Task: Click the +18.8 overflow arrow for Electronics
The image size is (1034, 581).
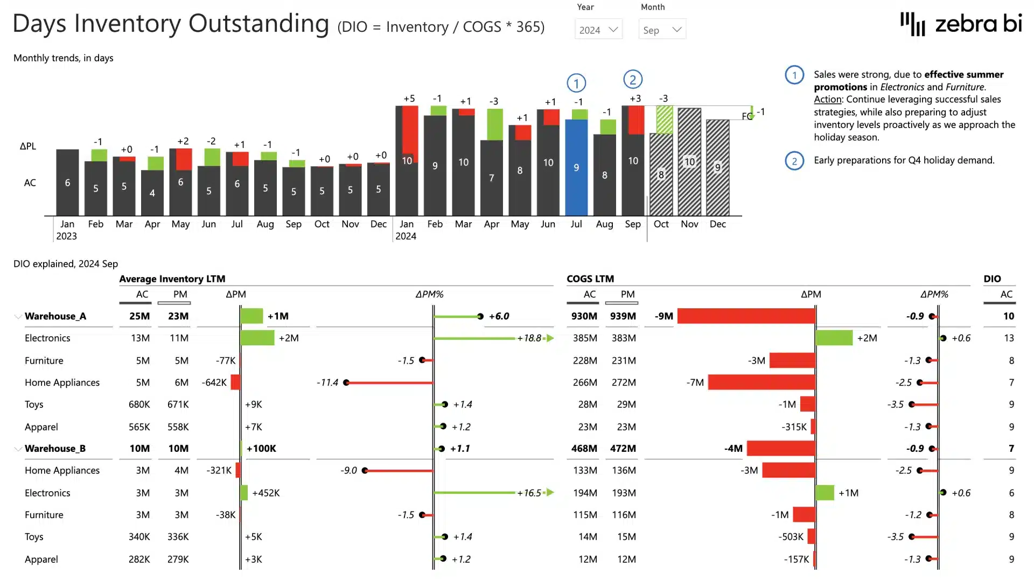Action: click(x=550, y=338)
